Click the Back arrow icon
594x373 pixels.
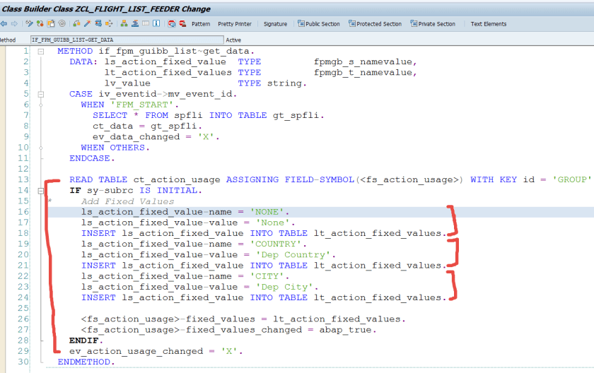tap(4, 23)
